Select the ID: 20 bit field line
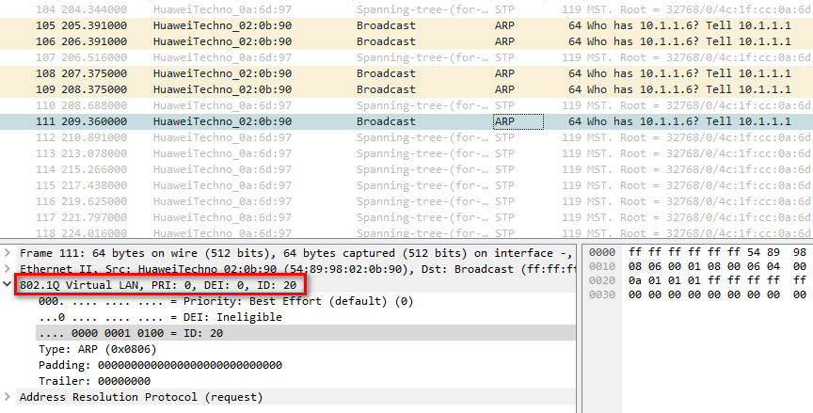The width and height of the screenshot is (813, 413). [306, 333]
